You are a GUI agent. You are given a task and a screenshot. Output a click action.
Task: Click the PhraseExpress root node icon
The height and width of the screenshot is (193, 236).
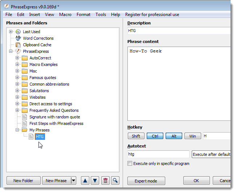(18, 51)
